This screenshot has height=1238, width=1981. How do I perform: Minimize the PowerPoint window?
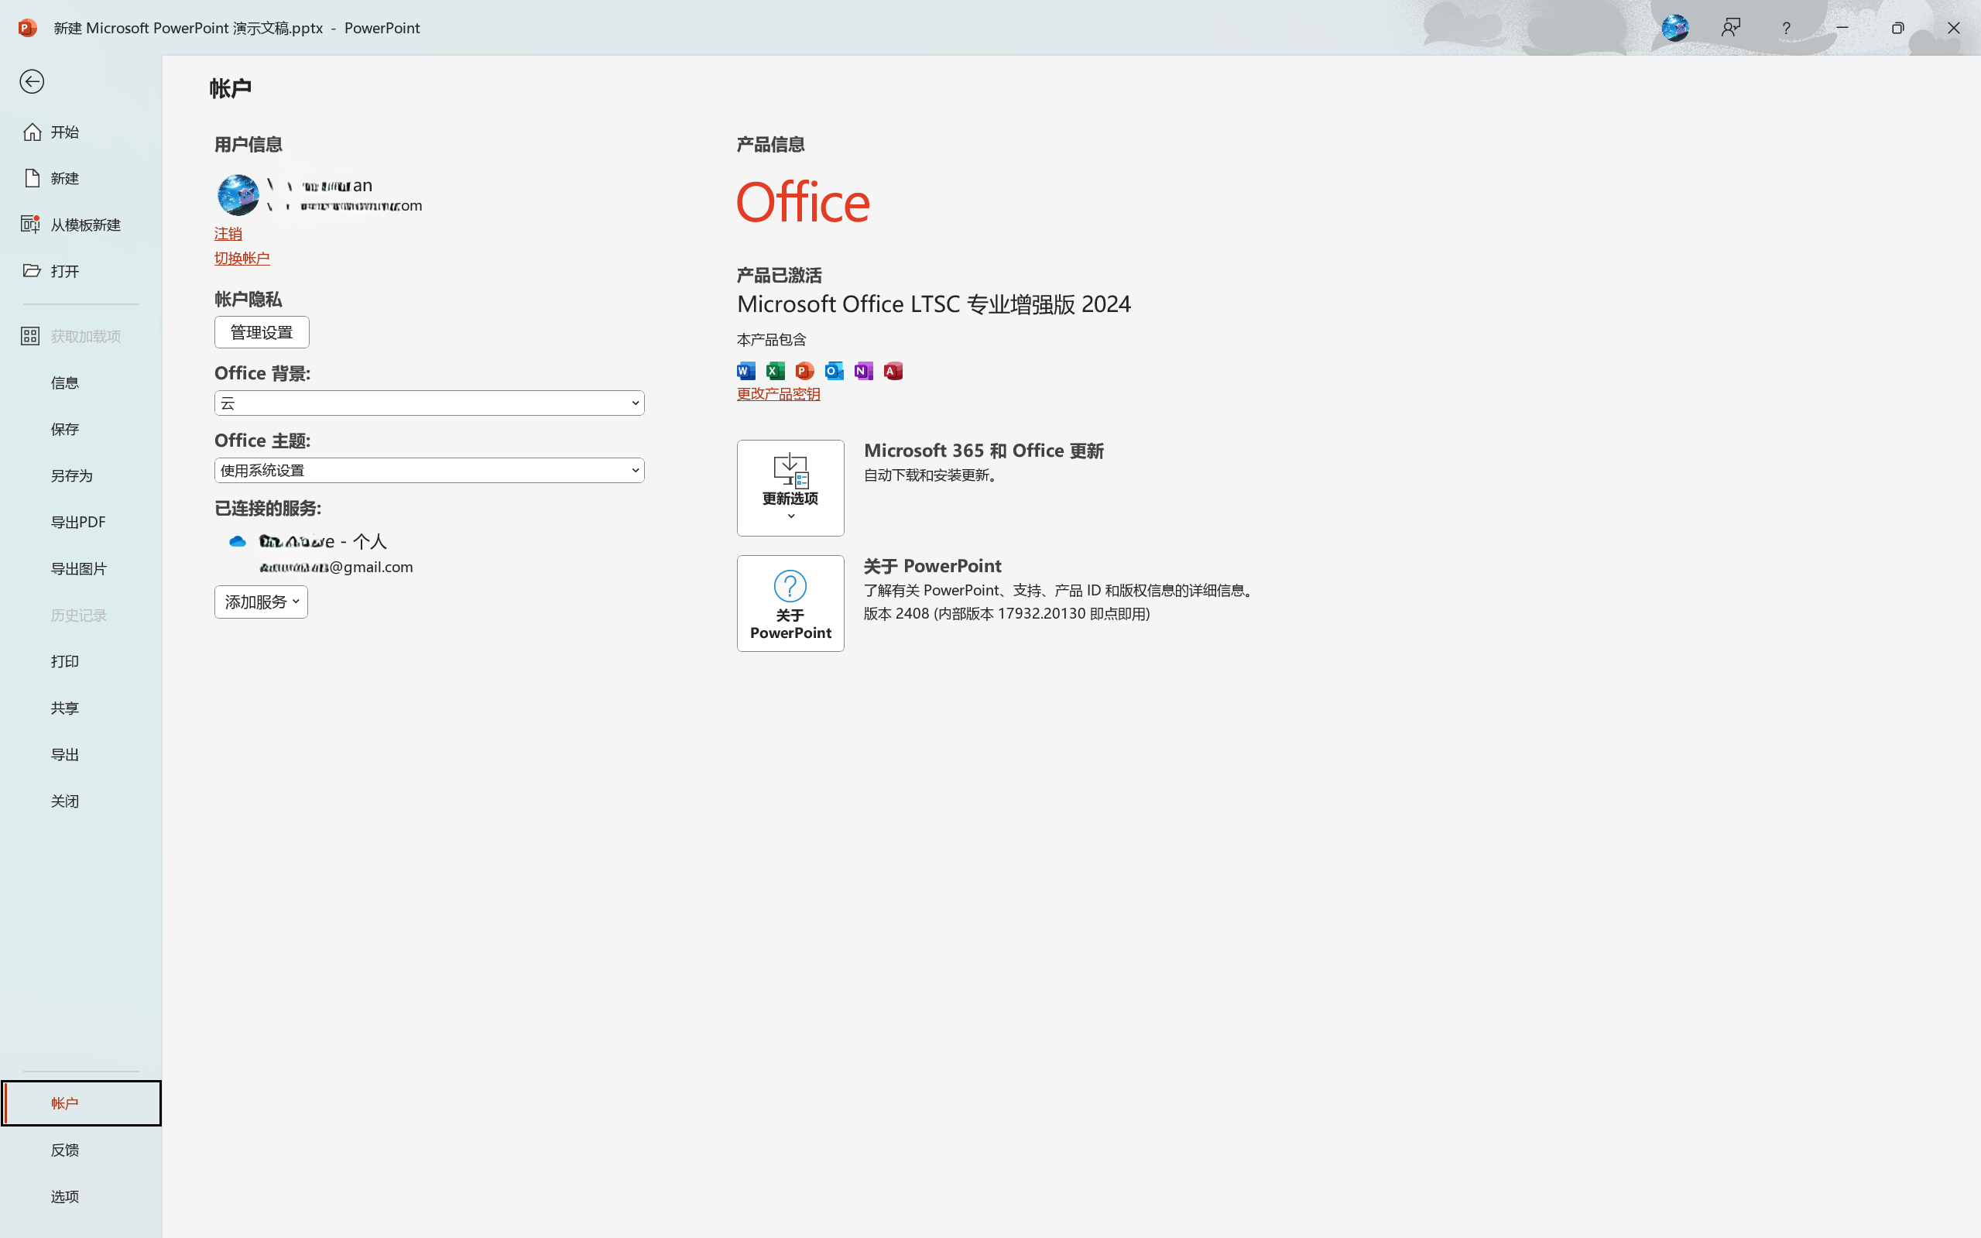1842,28
